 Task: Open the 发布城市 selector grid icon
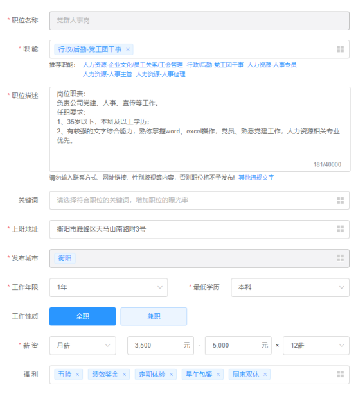pyautogui.click(x=341, y=258)
